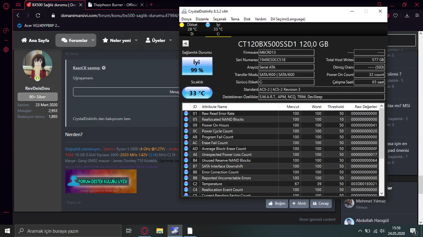Screen dimensions: 423x237
Task: Click the Opera tab search magnifier
Action: (x=380, y=4)
